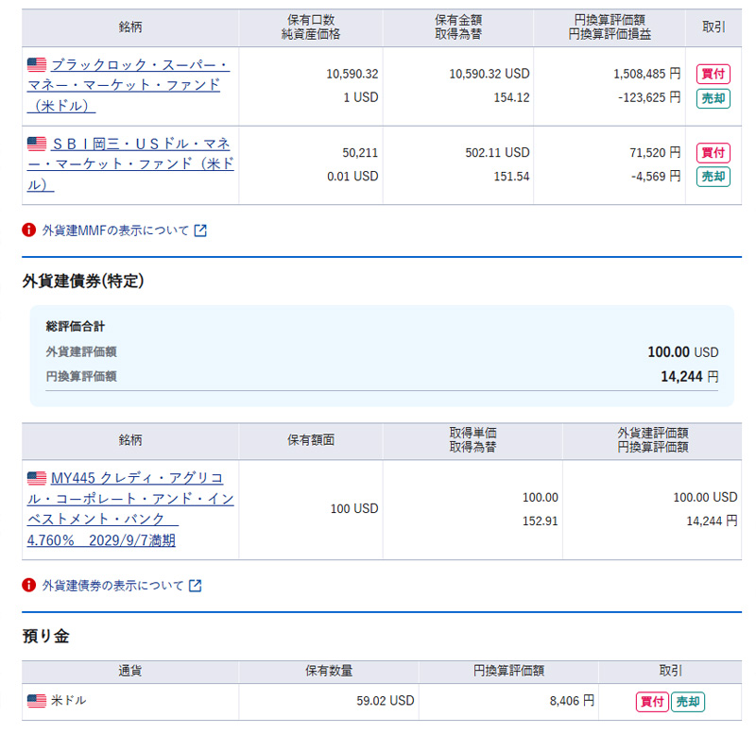Click the 502.11 USD holding amount
The image size is (756, 734).
498,153
